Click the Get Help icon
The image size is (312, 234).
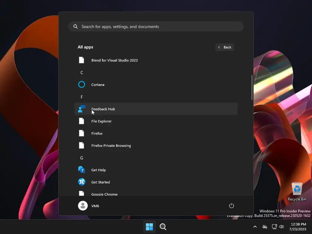point(82,170)
